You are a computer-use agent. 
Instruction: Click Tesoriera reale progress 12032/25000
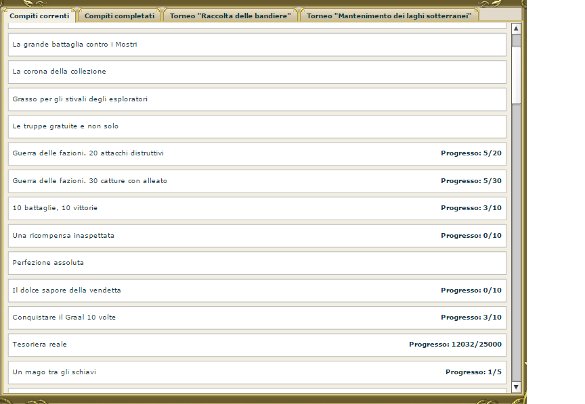(x=455, y=345)
